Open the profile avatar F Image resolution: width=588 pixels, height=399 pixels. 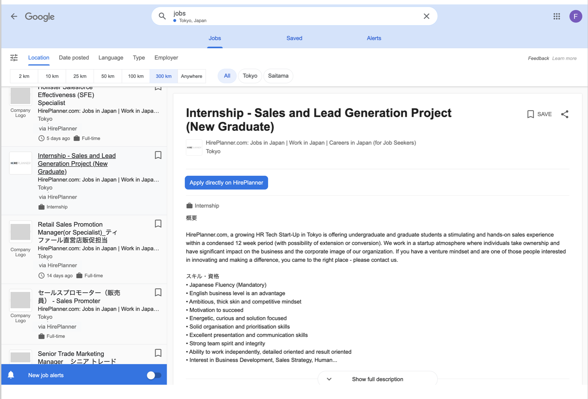pyautogui.click(x=576, y=16)
